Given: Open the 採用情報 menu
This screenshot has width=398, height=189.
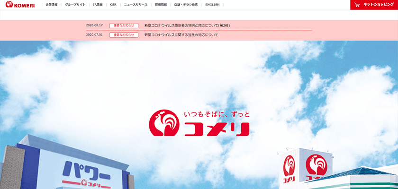Looking at the screenshot, I should pos(161,5).
